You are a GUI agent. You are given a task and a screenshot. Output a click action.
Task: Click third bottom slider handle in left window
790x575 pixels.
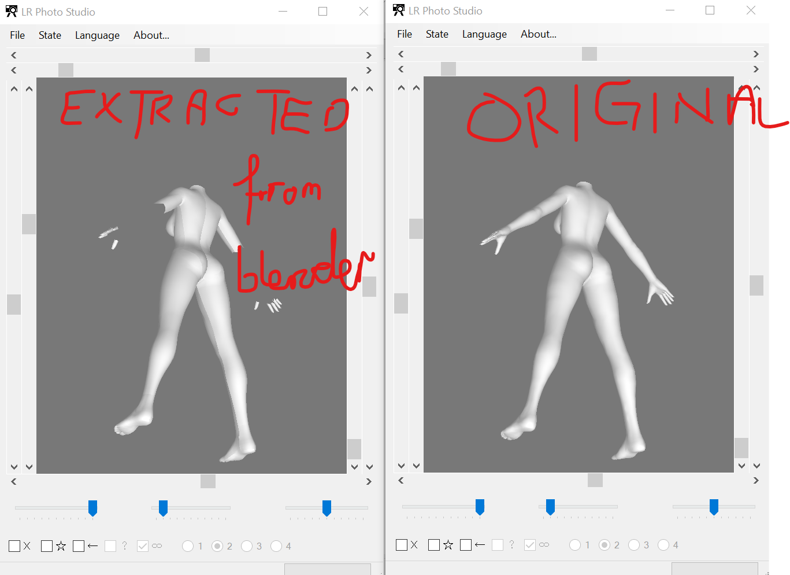pyautogui.click(x=327, y=508)
